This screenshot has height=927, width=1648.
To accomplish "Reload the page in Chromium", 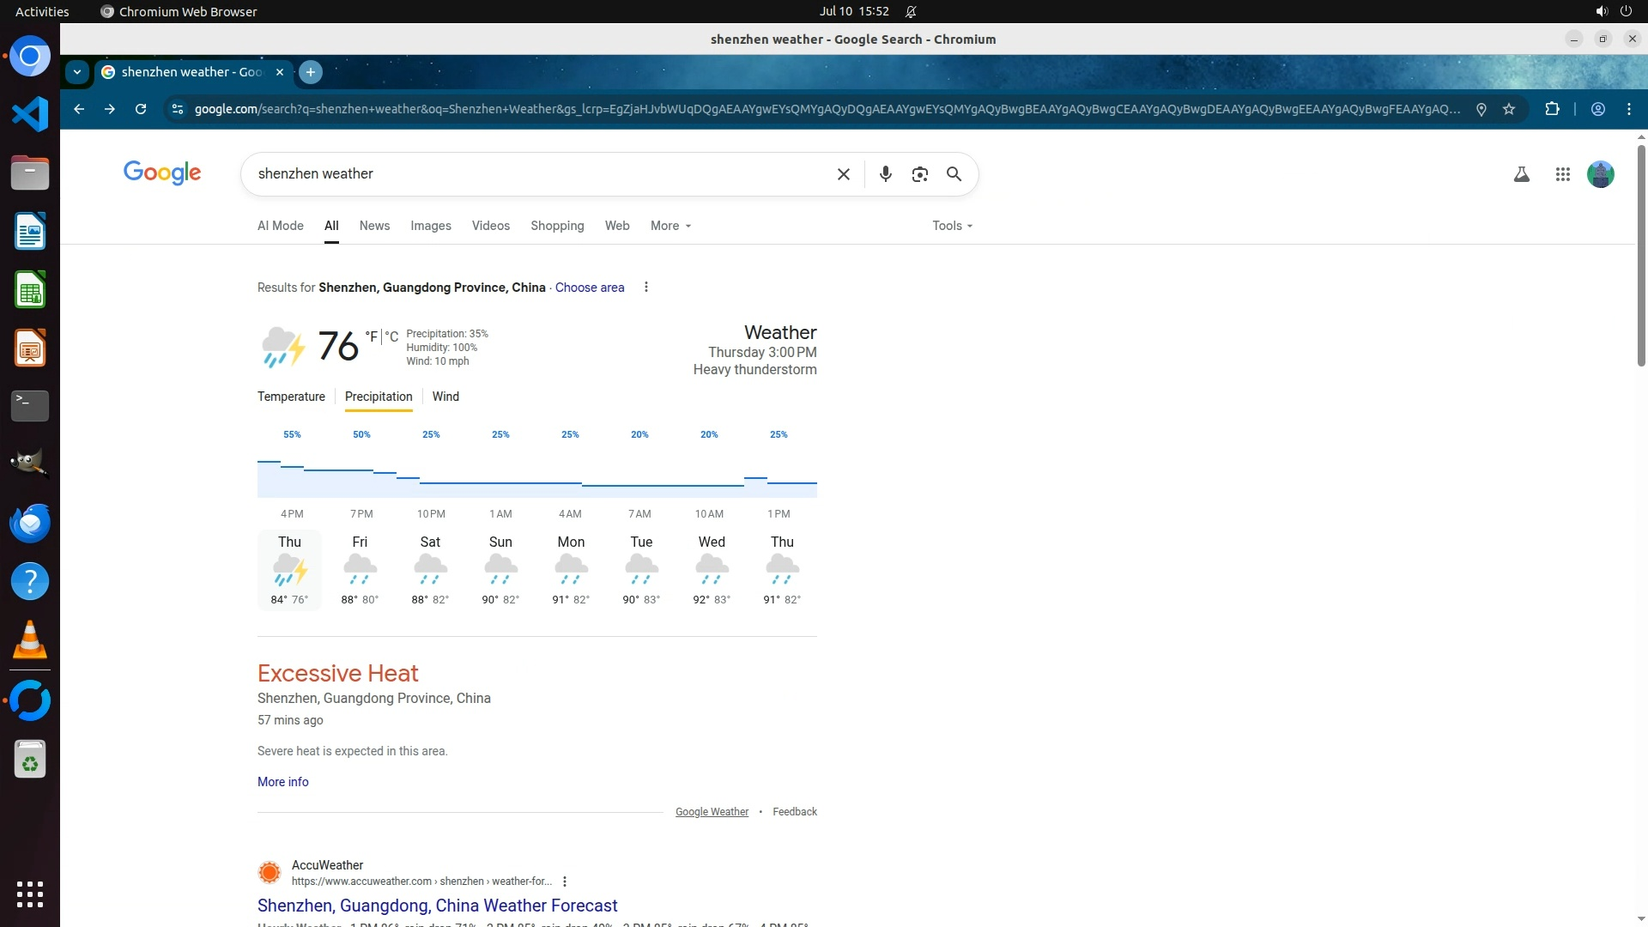I will pos(141,109).
